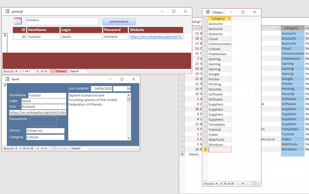Open the Wikipedia Vulcan link in passlogF
The width and height of the screenshot is (309, 194).
[x=156, y=37]
